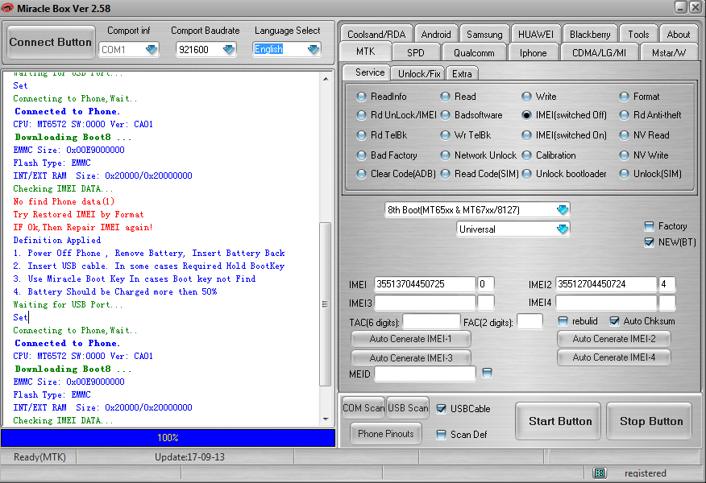706x483 pixels.
Task: Click the status bar keyboard icon
Action: [x=600, y=473]
